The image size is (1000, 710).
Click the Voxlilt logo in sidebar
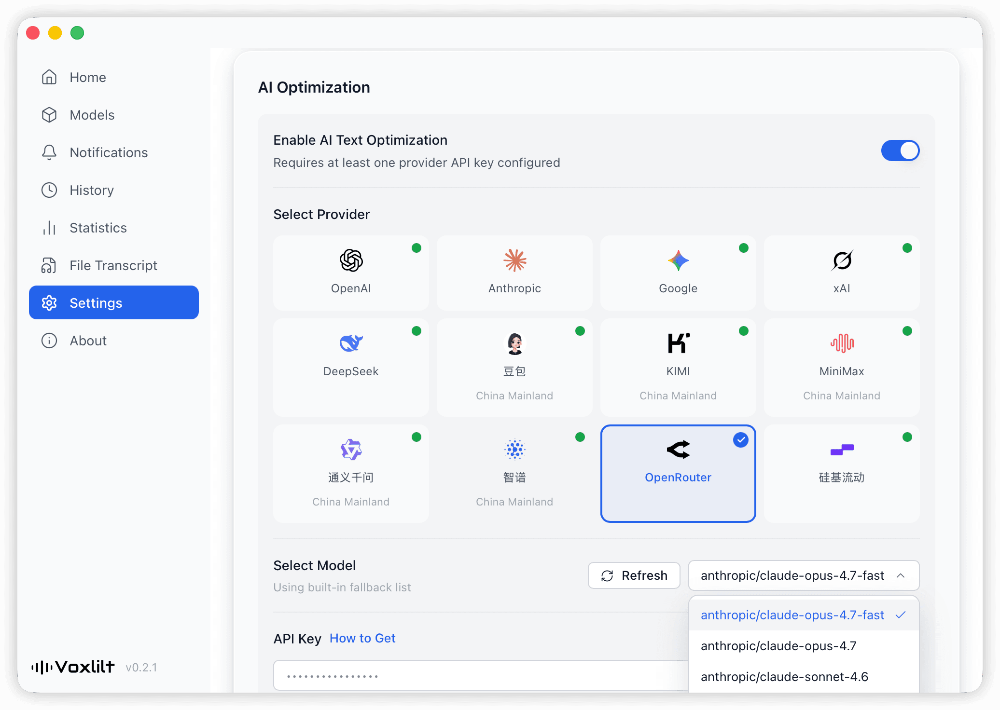73,667
